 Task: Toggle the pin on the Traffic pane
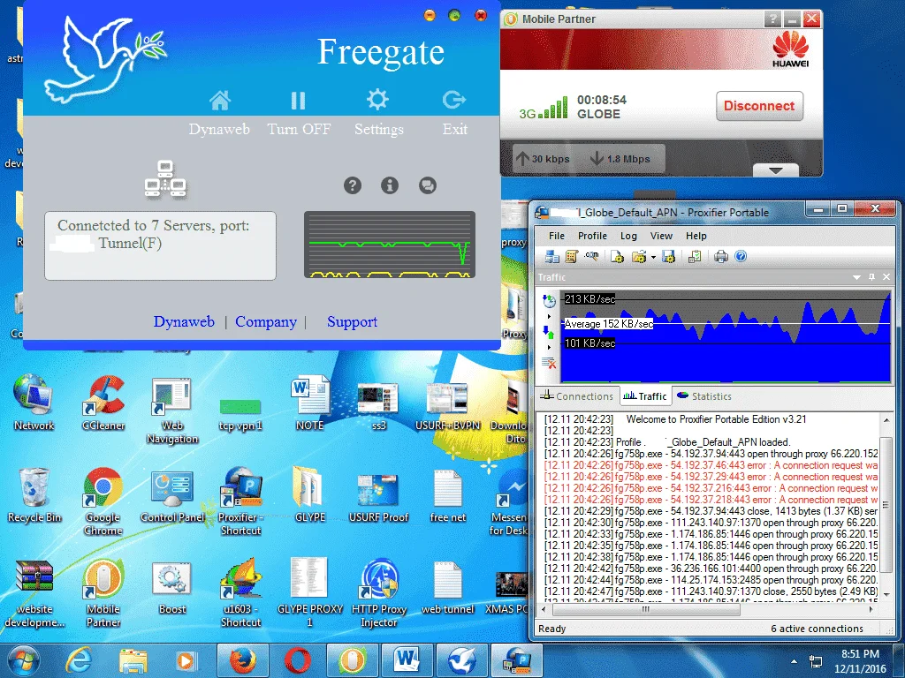[871, 277]
